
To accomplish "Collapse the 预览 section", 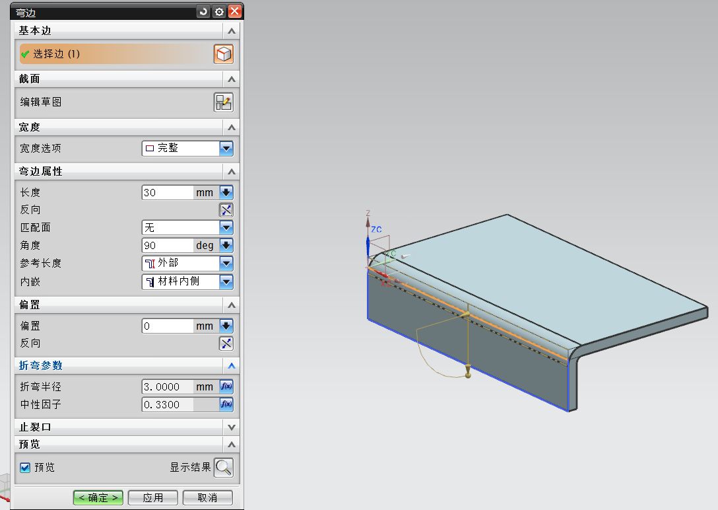I will point(232,445).
